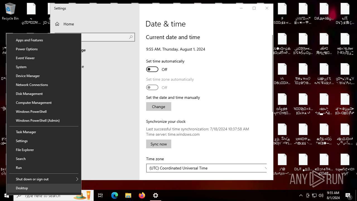Select Search in the context menu

click(x=44, y=159)
